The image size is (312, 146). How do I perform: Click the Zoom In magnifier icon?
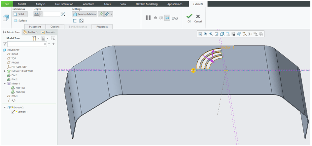point(205,34)
